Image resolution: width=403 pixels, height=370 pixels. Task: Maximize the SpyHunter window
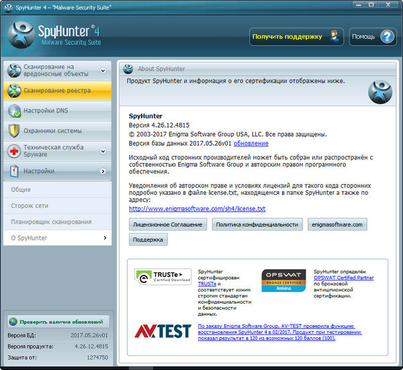coord(371,5)
